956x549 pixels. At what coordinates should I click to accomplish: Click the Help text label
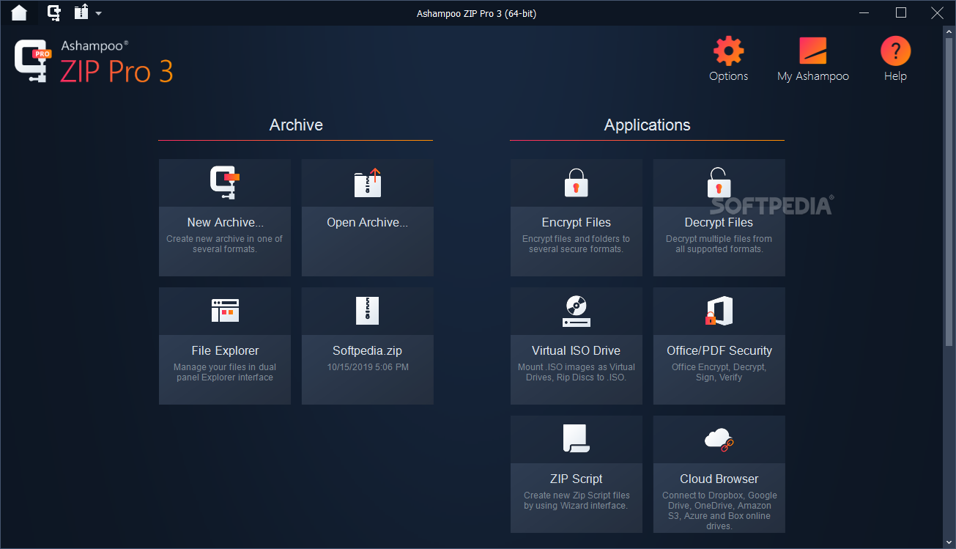tap(895, 76)
